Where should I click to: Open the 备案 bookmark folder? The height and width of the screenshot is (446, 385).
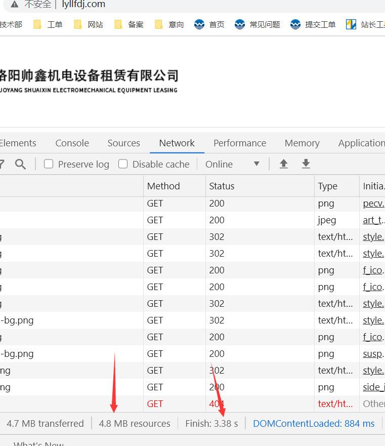coord(129,24)
